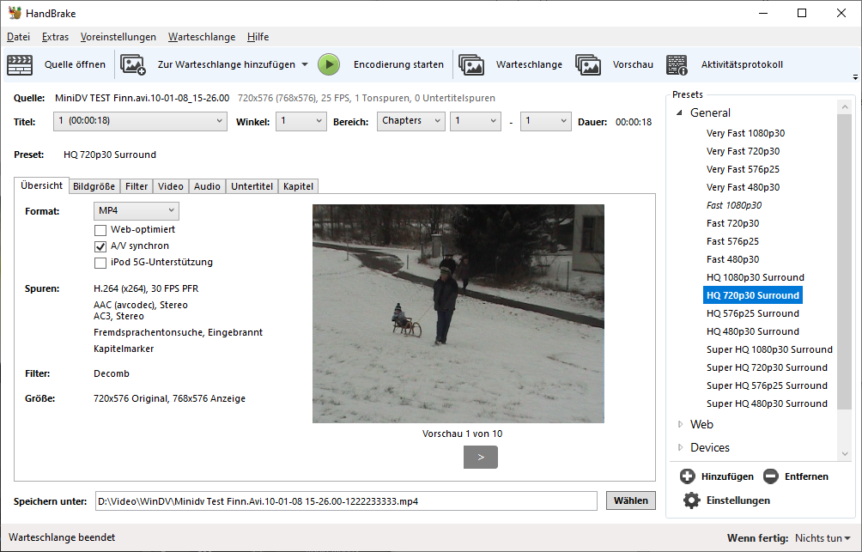Switch to the Bildgröße tab
Viewport: 862px width, 552px height.
pos(94,186)
